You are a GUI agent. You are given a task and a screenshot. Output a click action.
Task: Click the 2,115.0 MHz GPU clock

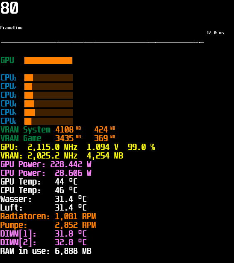click(x=53, y=147)
